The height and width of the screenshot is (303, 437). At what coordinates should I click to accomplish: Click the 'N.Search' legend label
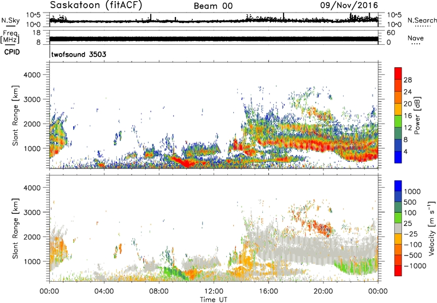pyautogui.click(x=422, y=20)
